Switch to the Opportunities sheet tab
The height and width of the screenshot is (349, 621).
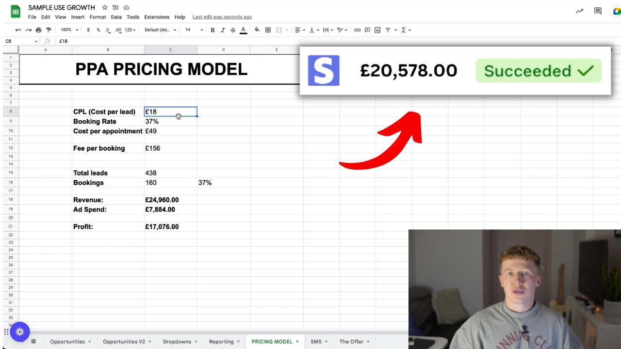point(70,342)
